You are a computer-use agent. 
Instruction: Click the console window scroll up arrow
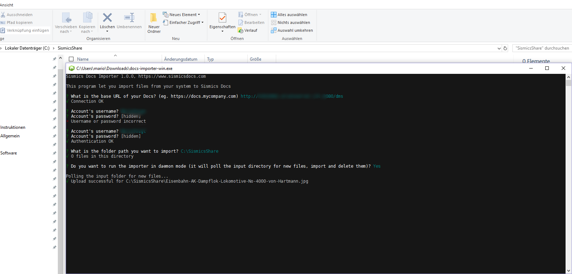[568, 77]
